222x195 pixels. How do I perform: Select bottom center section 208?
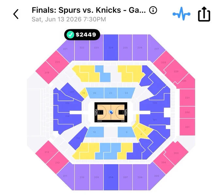pos(111,177)
